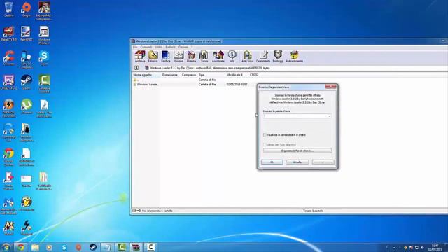Open the Skype desktop shortcut

click(x=44, y=58)
